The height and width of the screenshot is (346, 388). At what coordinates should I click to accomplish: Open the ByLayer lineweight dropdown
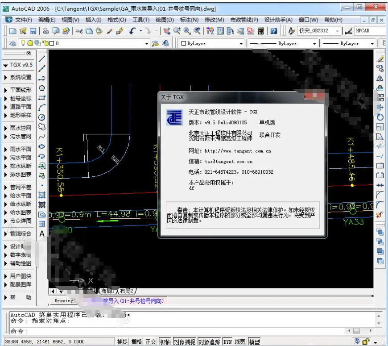372,44
